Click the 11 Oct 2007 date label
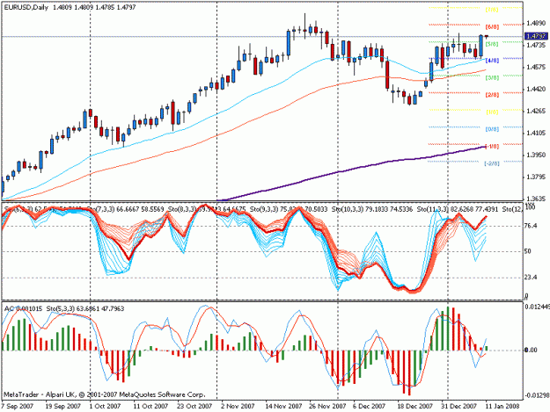 (x=150, y=406)
